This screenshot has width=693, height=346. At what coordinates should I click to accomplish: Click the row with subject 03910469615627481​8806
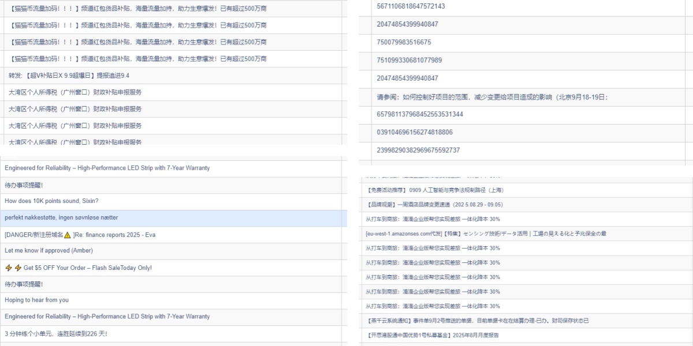pos(414,132)
